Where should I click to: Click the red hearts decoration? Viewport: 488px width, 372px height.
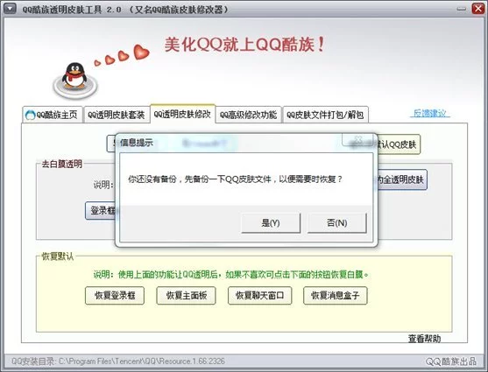point(122,55)
